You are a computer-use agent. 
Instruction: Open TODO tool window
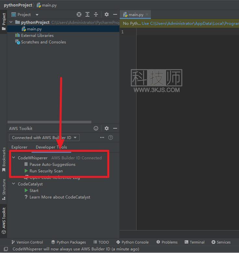click(x=101, y=242)
